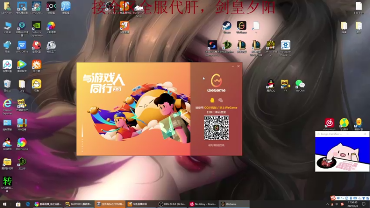Open the Administrator user folder
Image resolution: width=370 pixels, height=208 pixels.
pyautogui.click(x=7, y=8)
